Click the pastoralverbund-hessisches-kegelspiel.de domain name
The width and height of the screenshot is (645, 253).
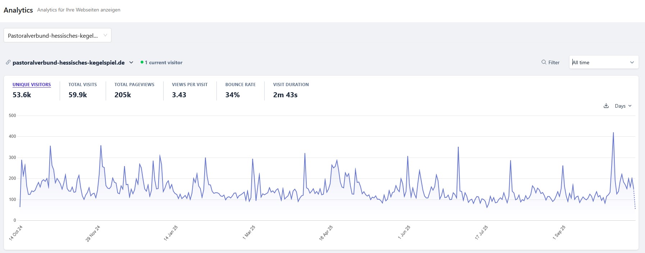pyautogui.click(x=68, y=62)
